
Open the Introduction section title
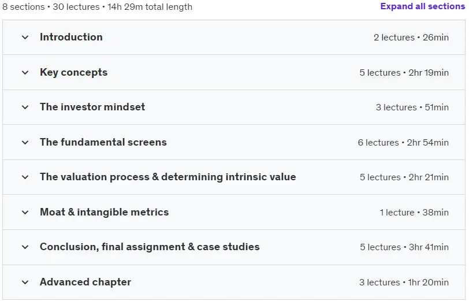point(71,37)
